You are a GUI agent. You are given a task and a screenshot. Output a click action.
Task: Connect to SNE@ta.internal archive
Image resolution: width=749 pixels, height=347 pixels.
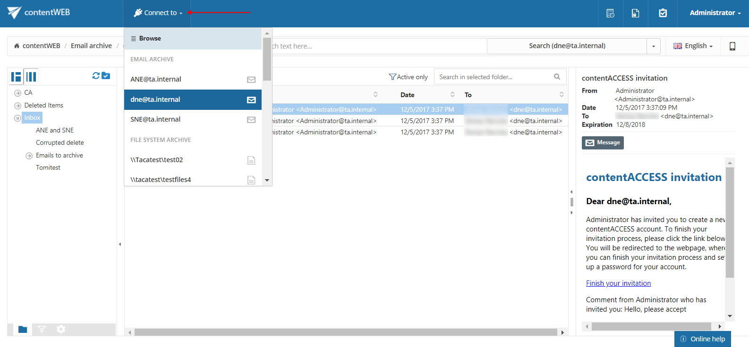(x=193, y=119)
